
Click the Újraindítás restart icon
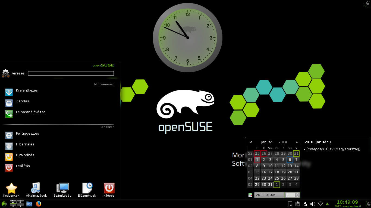coord(9,157)
